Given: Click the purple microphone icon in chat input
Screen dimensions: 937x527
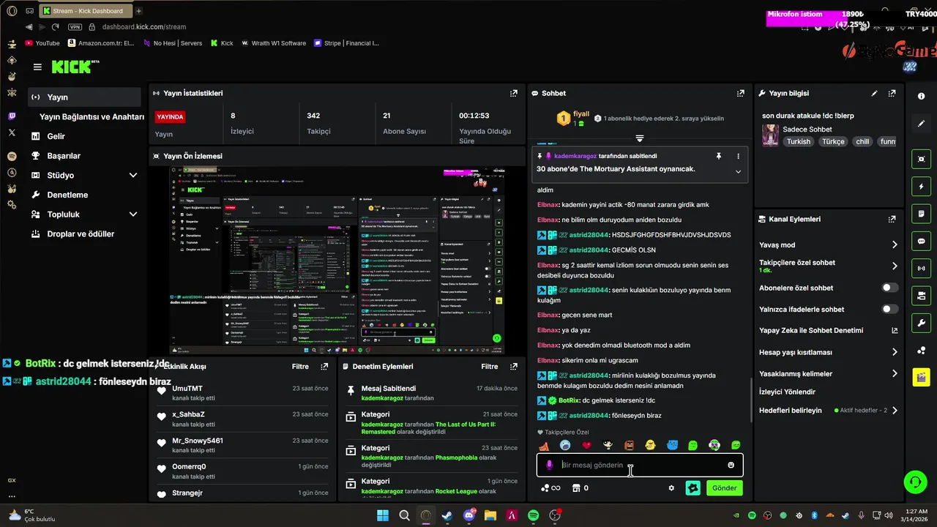Looking at the screenshot, I should coord(549,465).
